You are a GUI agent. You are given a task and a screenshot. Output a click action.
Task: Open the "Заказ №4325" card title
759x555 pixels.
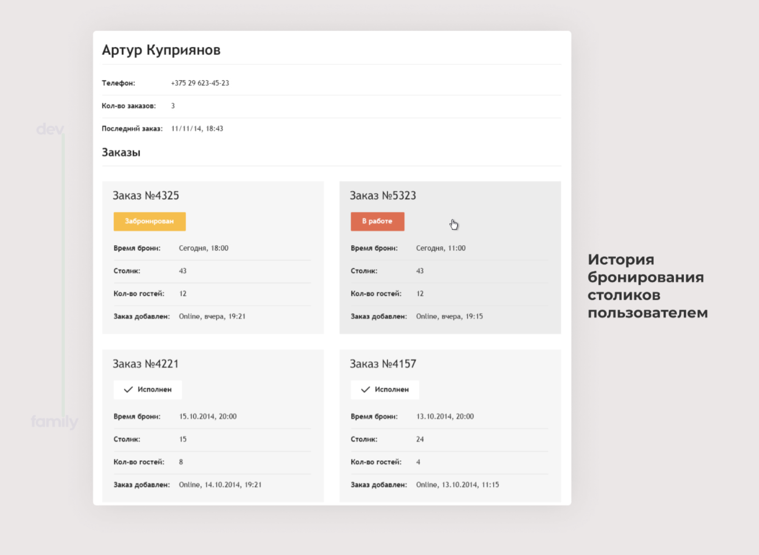point(146,195)
